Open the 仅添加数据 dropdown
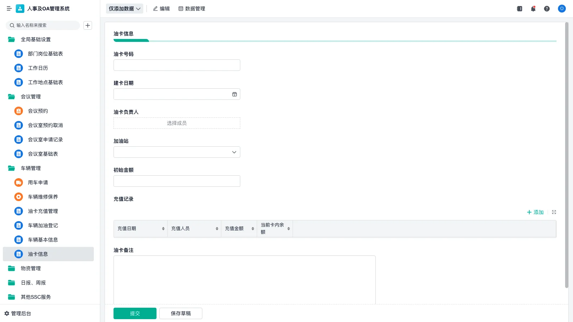Image resolution: width=573 pixels, height=322 pixels. tap(125, 9)
